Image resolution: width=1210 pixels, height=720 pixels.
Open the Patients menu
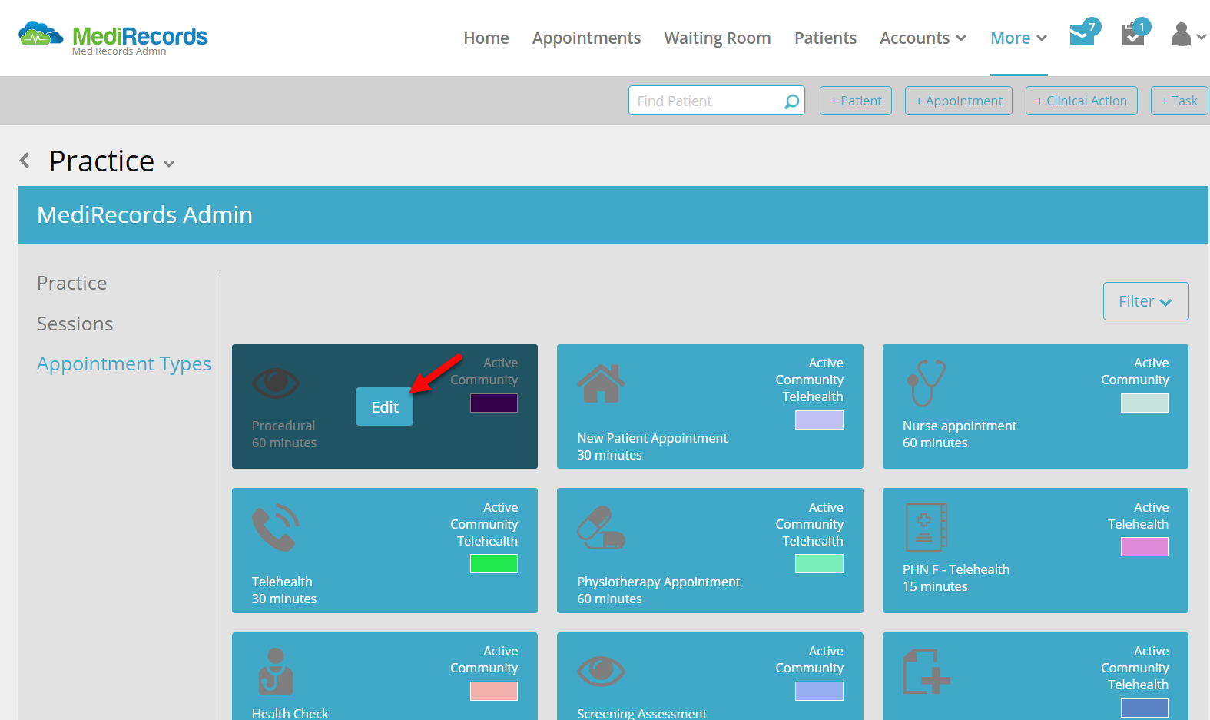pyautogui.click(x=825, y=38)
